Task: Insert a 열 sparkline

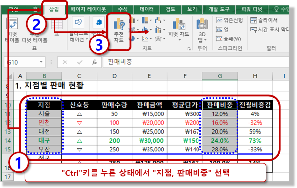Action: [x=222, y=30]
